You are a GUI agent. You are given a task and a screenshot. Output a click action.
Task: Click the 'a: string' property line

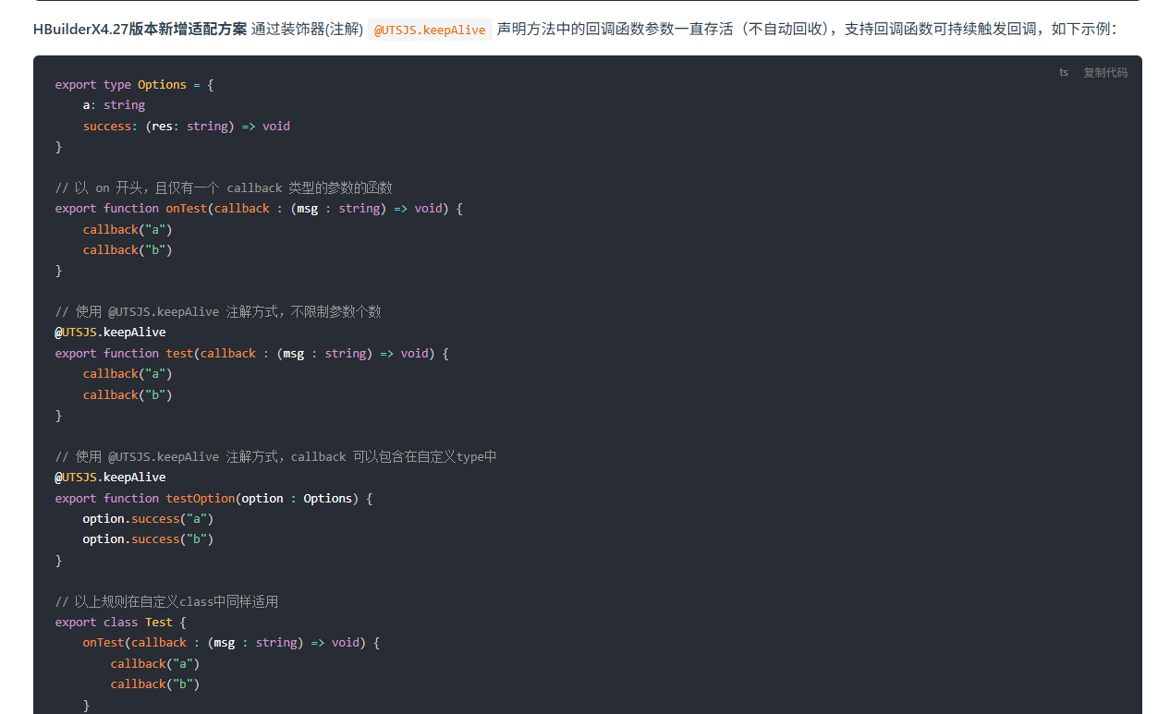pyautogui.click(x=114, y=105)
